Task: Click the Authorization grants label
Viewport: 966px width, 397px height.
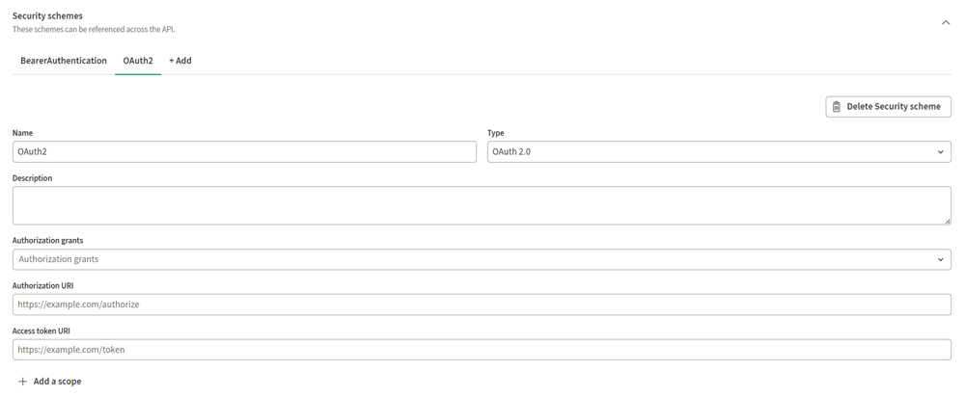Action: click(47, 240)
